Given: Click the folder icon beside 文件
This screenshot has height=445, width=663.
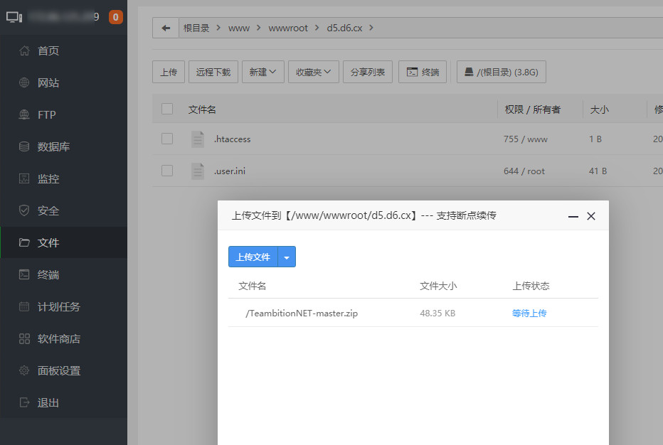Looking at the screenshot, I should pos(24,242).
